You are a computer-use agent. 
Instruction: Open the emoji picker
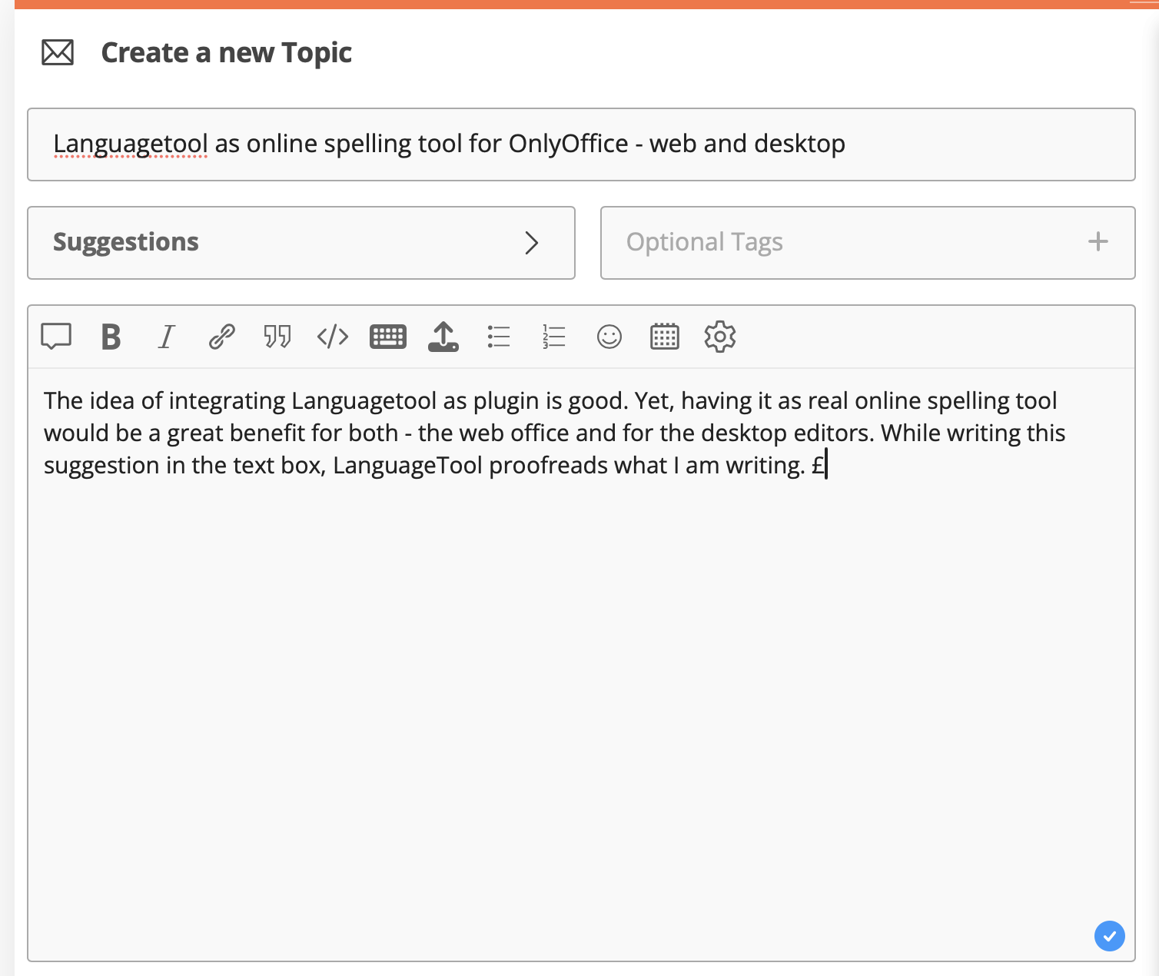pos(609,337)
